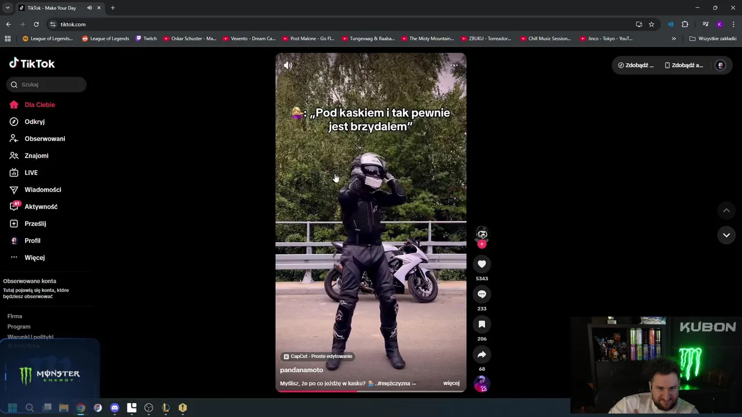
Task: Open the tab search dropdown arrow
Action: [x=8, y=8]
